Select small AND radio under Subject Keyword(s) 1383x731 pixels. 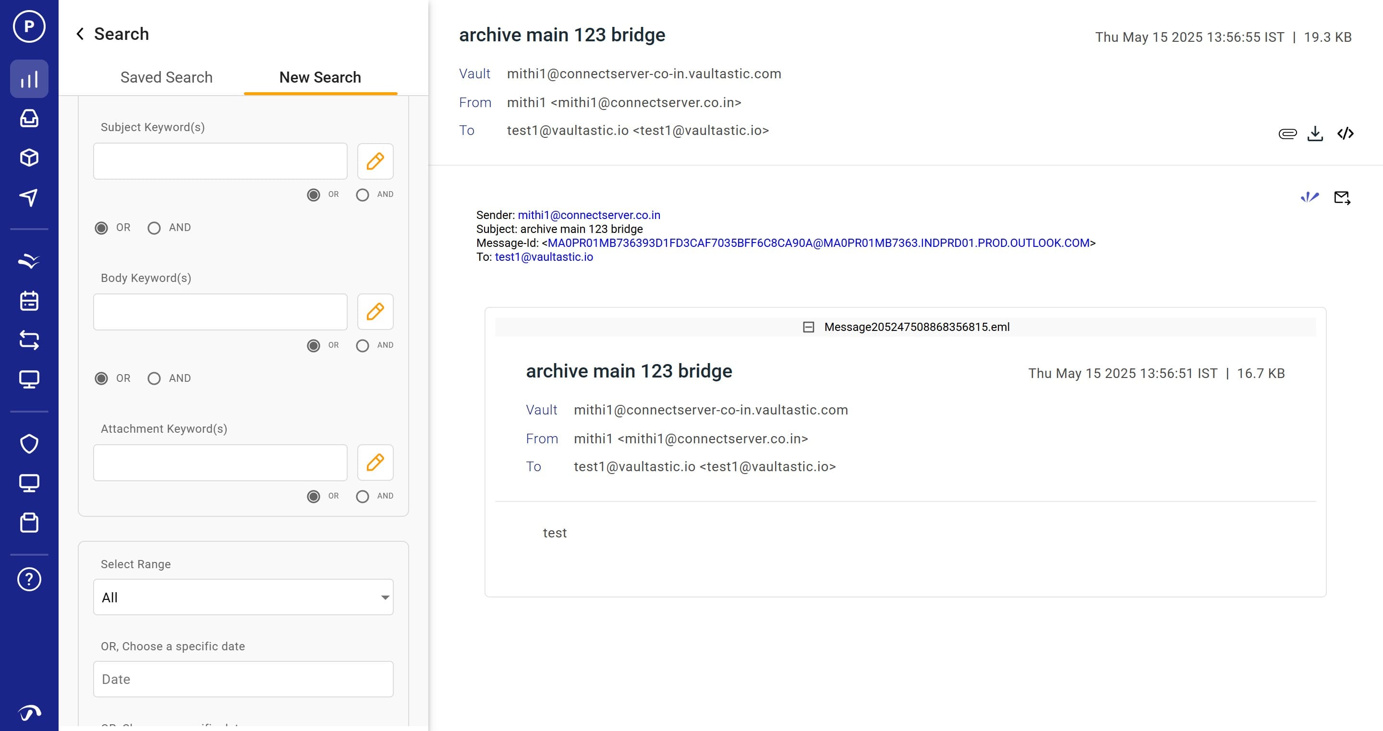363,195
